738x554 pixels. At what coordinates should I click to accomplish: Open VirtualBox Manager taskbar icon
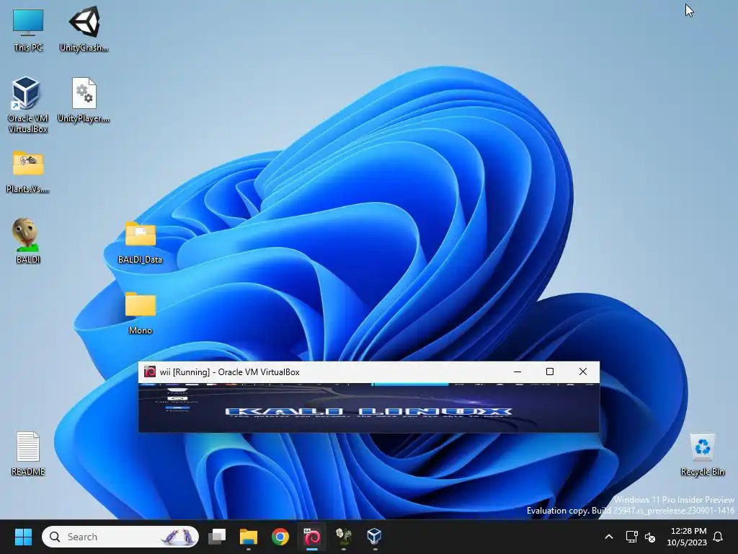click(374, 537)
